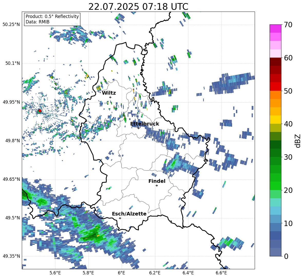Click the magenta top colorbar segment
304x278 pixels.
pyautogui.click(x=275, y=29)
